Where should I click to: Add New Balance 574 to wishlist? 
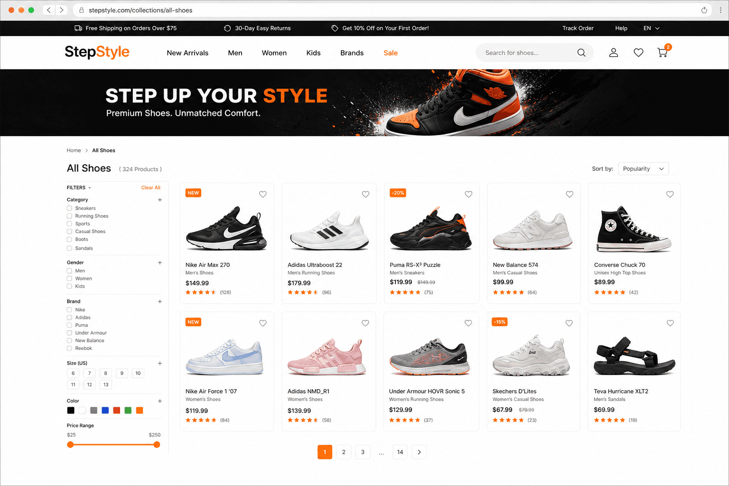click(570, 194)
